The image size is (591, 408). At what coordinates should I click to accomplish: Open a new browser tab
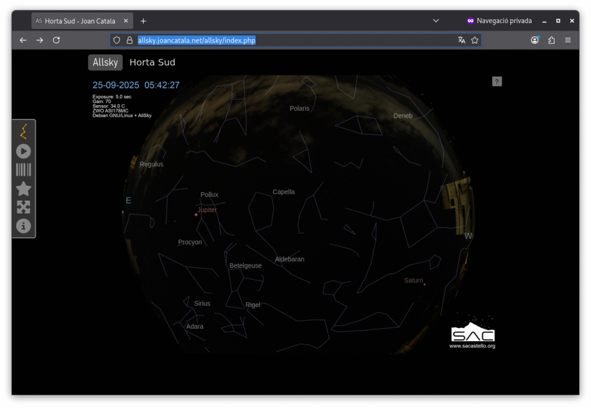pyautogui.click(x=143, y=21)
